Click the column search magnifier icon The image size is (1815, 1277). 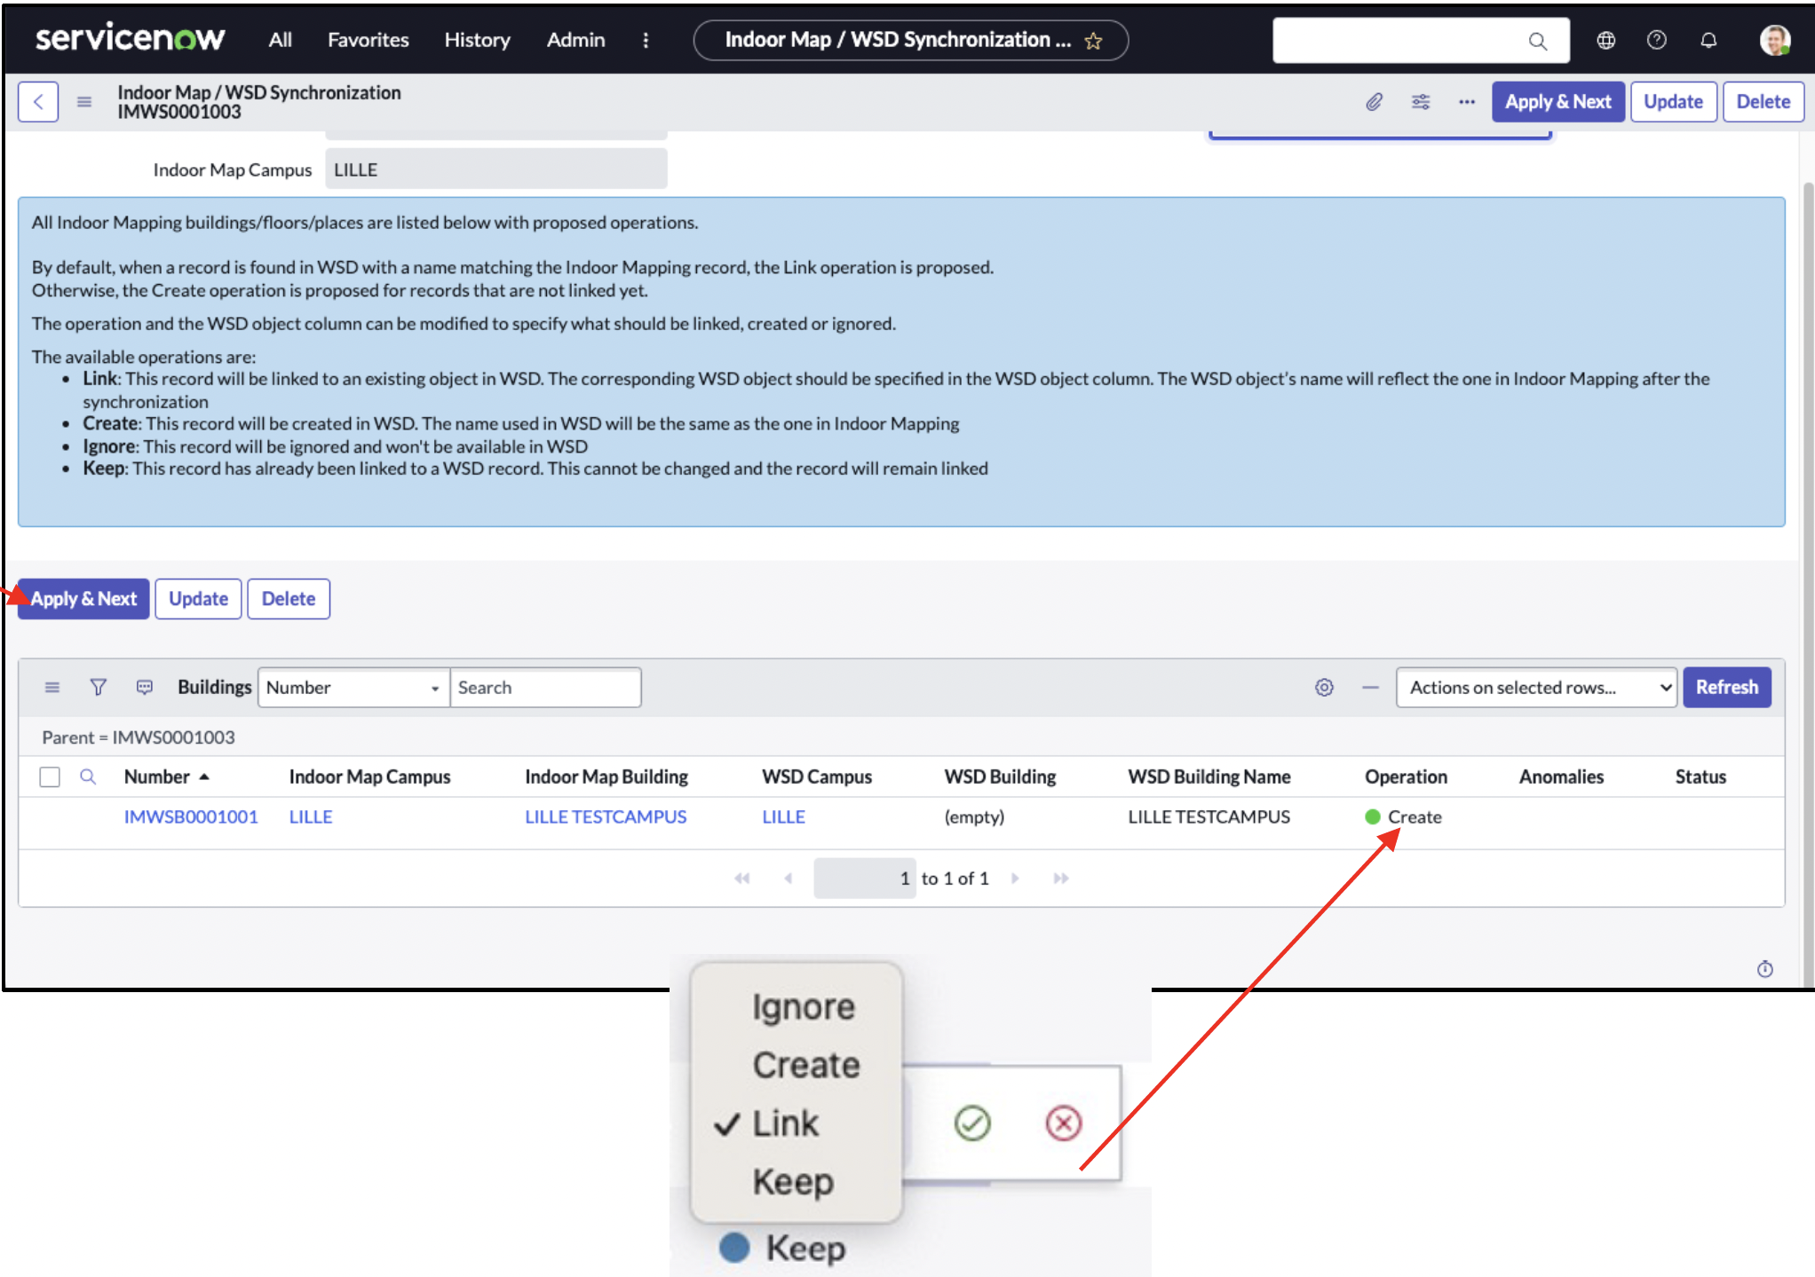[x=88, y=776]
